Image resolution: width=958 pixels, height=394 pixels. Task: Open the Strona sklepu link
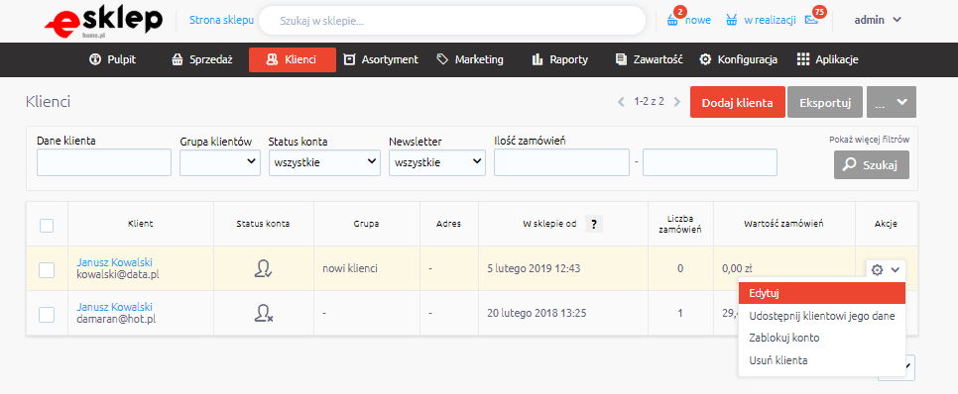coord(221,20)
